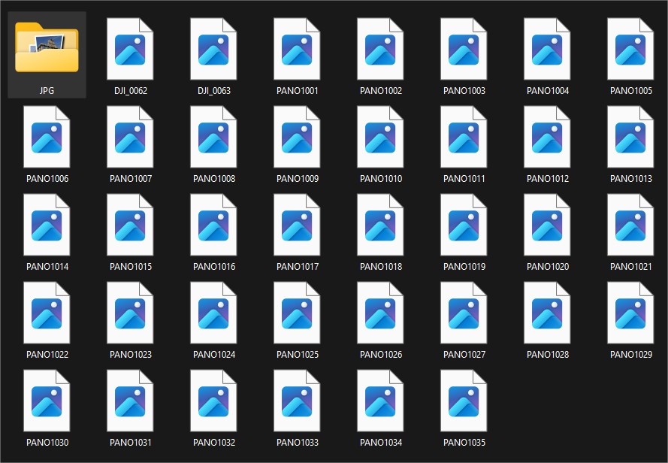Pick the PANO1010 image icon

(x=380, y=137)
